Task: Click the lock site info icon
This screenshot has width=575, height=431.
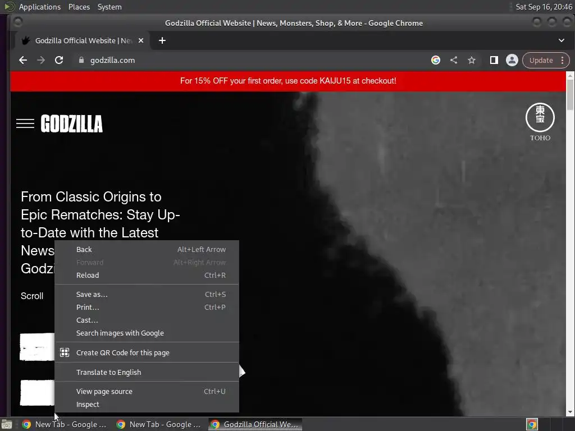Action: pos(81,60)
